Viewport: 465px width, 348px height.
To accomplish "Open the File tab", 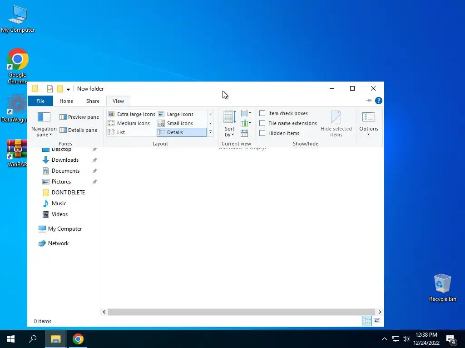I will coord(40,101).
